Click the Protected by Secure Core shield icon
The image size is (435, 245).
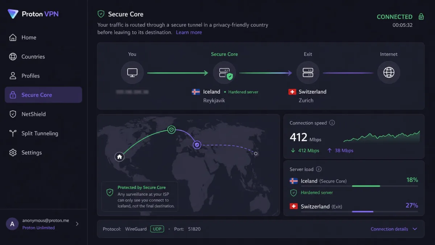[109, 192]
